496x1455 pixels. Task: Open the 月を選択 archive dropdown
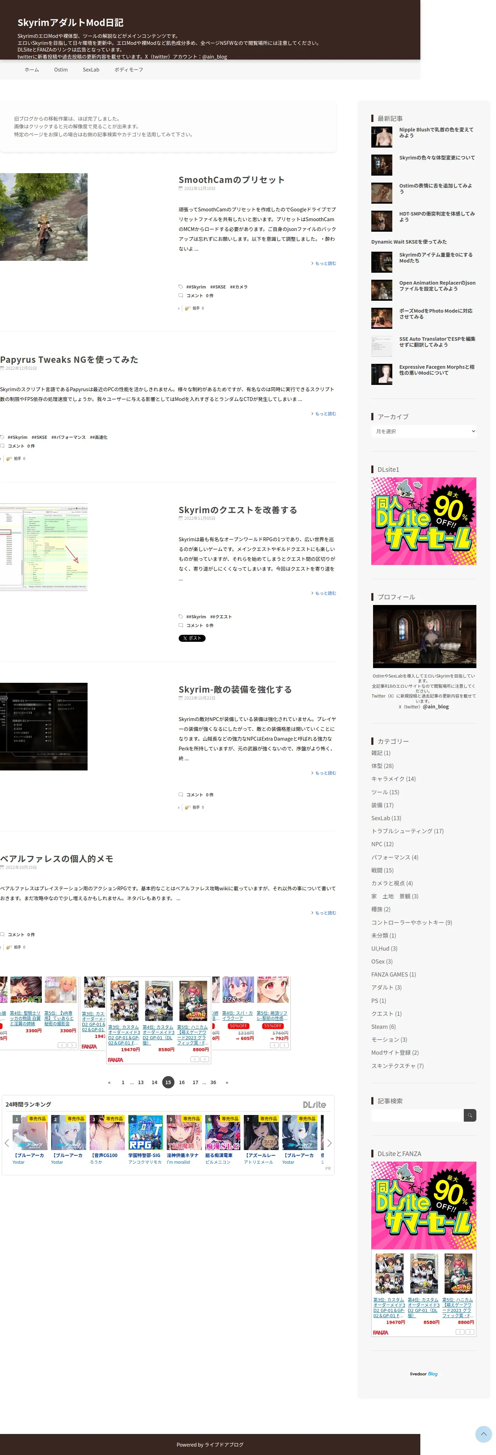(x=424, y=431)
